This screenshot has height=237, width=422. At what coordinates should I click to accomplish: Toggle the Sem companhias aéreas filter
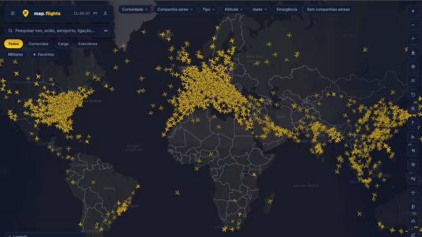[x=328, y=9]
